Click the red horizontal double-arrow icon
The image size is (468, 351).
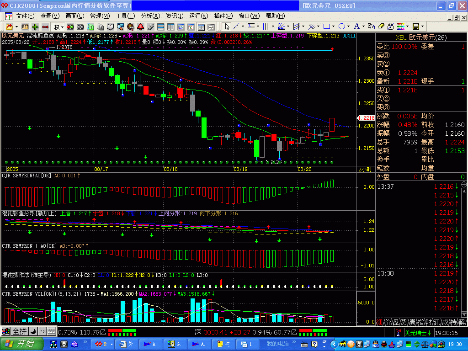click(x=45, y=27)
